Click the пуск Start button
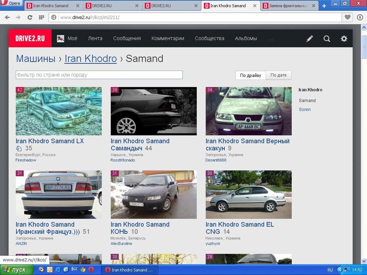This screenshot has width=367, height=275. (16, 270)
